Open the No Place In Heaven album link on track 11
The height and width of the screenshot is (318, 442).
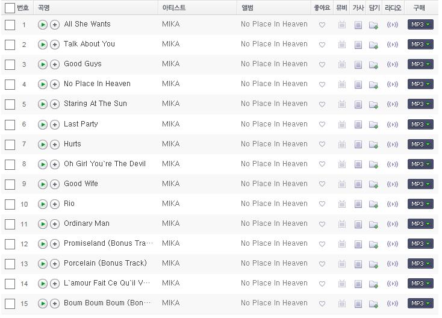(x=274, y=223)
